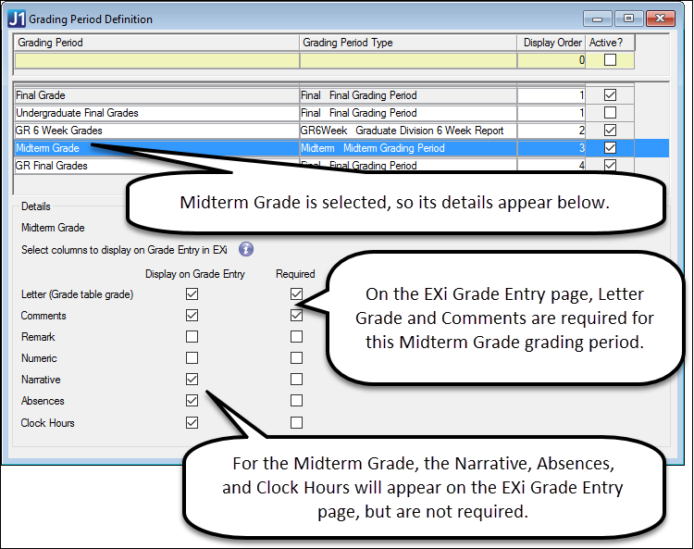
Task: Toggle Active checkbox for Undergraduate Final Grades
Action: tap(610, 112)
